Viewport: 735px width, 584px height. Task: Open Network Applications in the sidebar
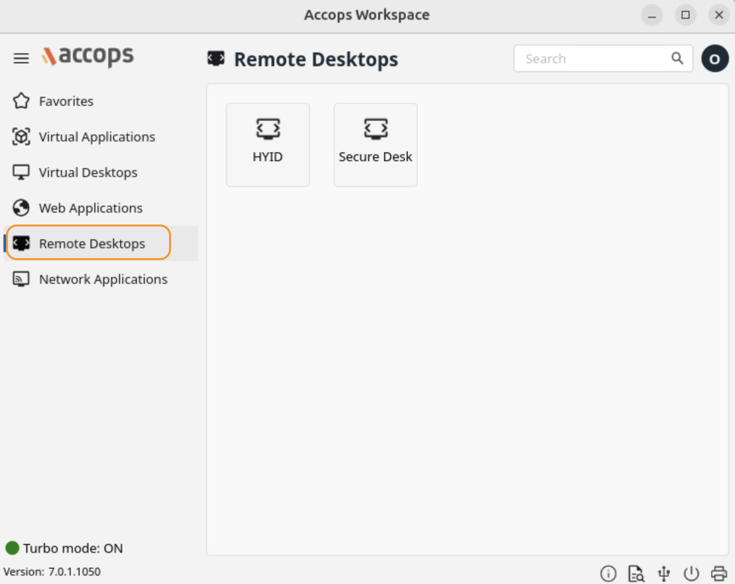tap(103, 279)
